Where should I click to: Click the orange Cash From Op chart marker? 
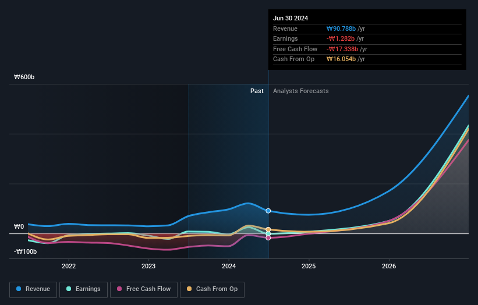pos(268,230)
